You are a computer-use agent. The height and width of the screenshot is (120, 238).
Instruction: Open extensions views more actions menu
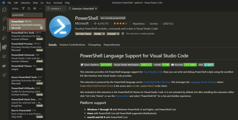40,9
